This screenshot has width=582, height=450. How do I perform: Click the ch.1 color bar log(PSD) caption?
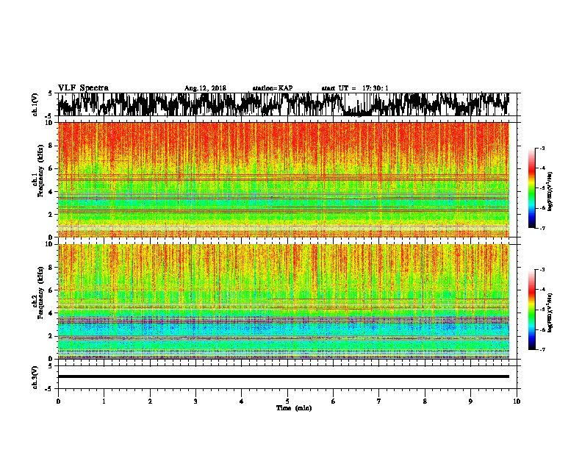tap(550, 191)
